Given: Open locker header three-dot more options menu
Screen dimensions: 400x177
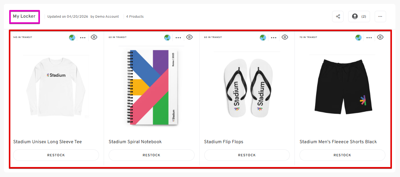Looking at the screenshot, I should coord(380,17).
